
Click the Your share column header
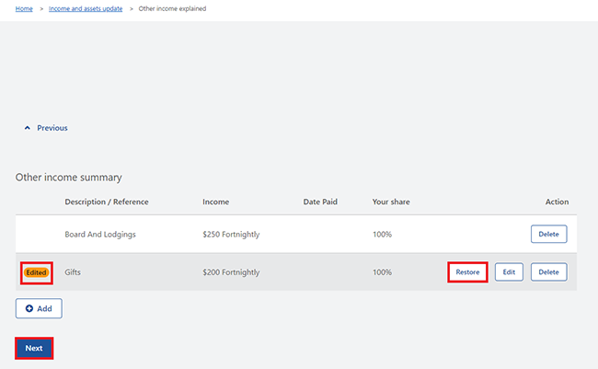(x=391, y=202)
